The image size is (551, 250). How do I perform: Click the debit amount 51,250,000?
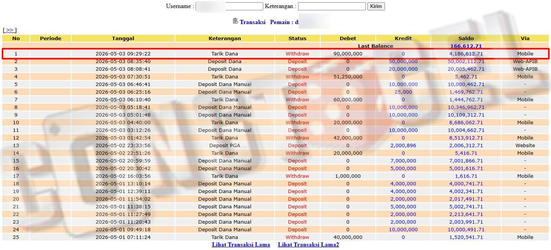tap(348, 76)
